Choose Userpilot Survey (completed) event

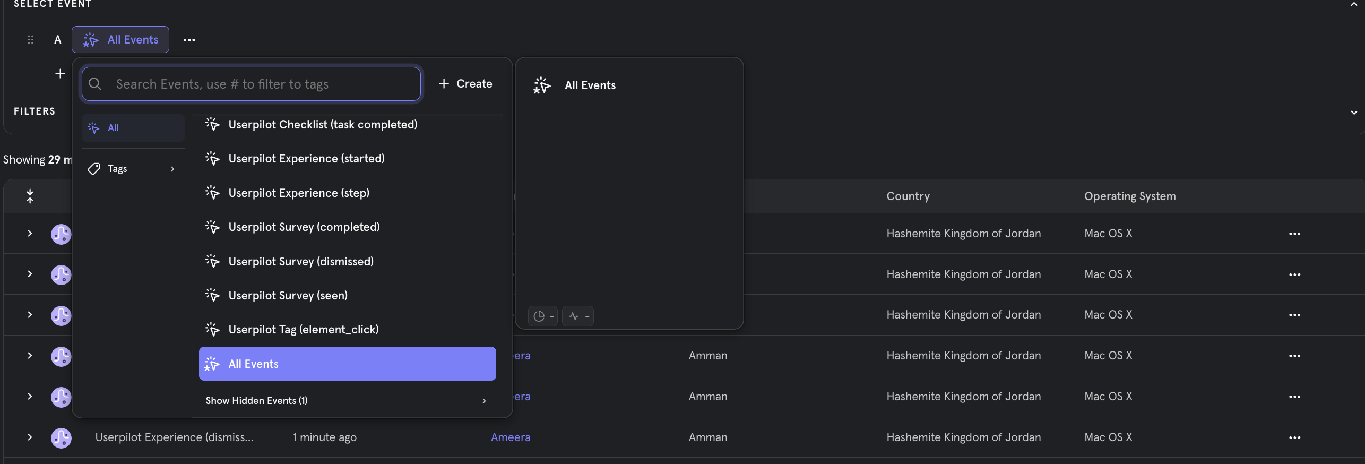pos(347,227)
